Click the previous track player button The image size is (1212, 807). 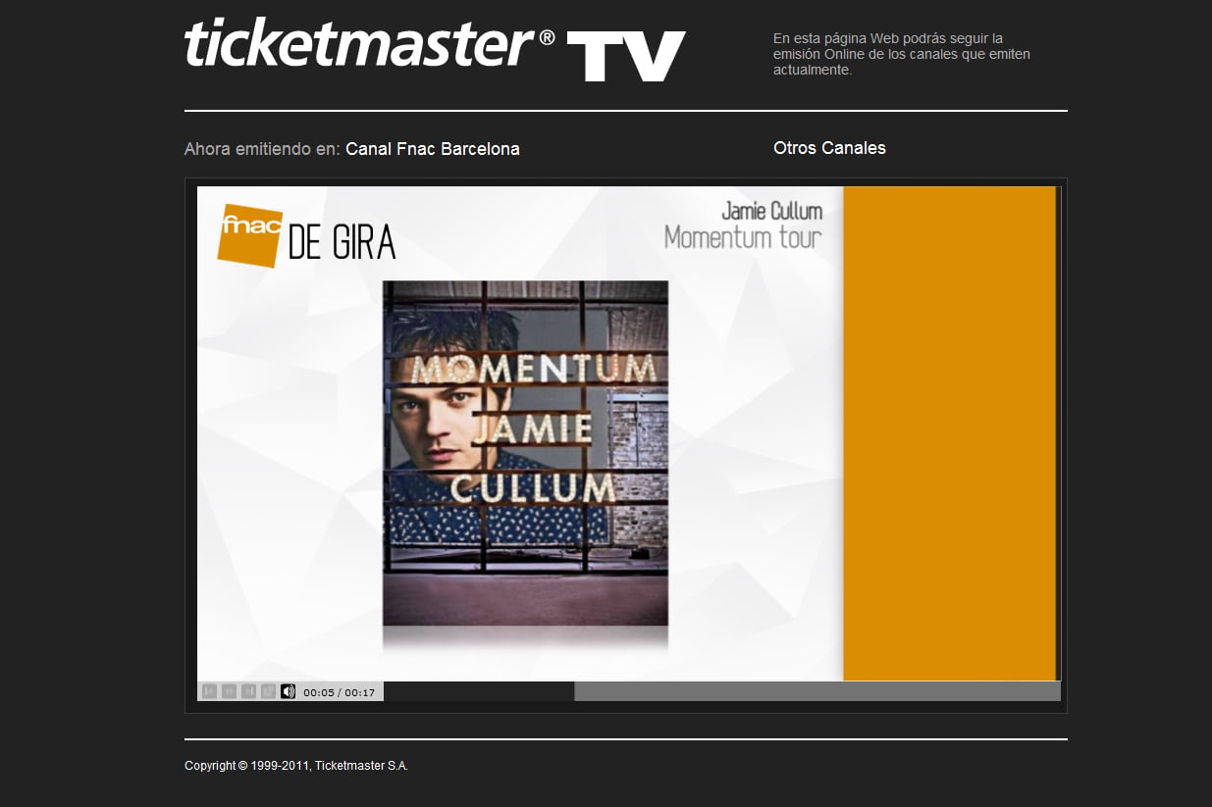[209, 691]
